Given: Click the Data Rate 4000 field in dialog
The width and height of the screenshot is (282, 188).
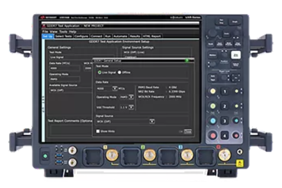Looking at the screenshot, I should click(x=104, y=88).
